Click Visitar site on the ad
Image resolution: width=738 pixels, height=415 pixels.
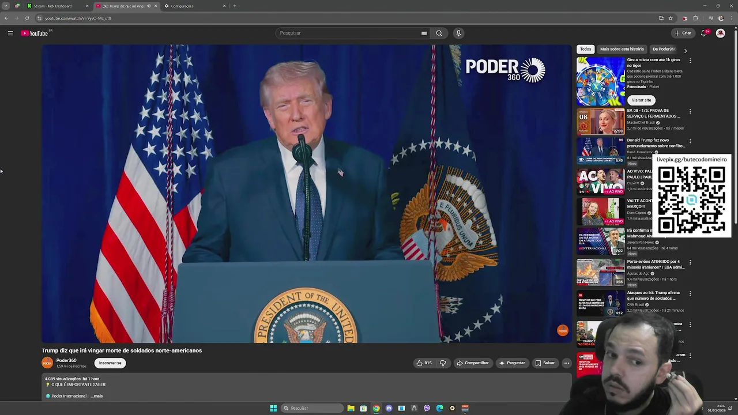tap(641, 100)
